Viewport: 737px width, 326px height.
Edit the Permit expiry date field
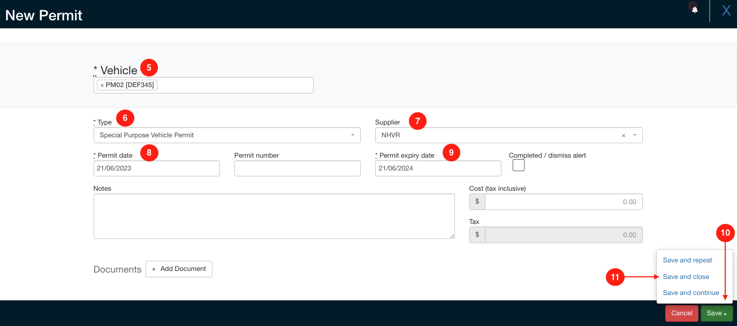click(438, 168)
